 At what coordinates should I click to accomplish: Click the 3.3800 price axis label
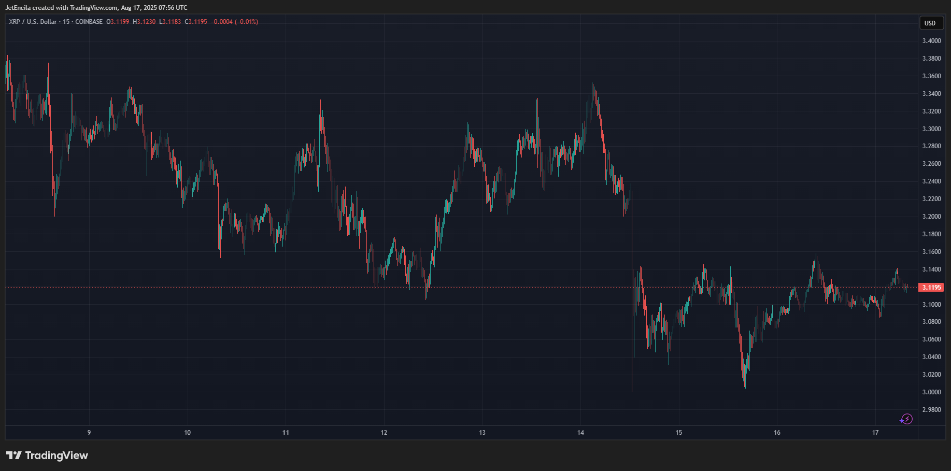tap(932, 59)
